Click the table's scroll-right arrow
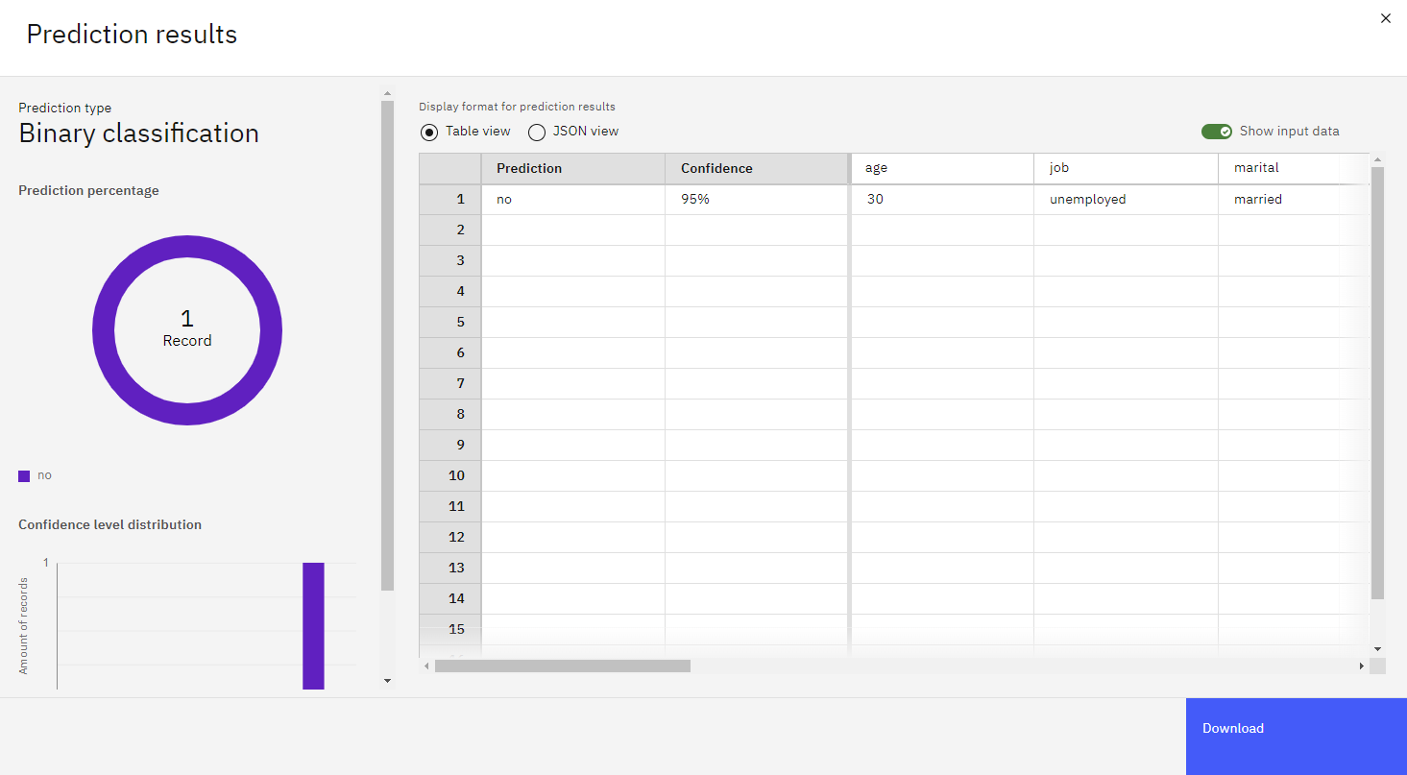Viewport: 1407px width, 775px height. 1361,666
